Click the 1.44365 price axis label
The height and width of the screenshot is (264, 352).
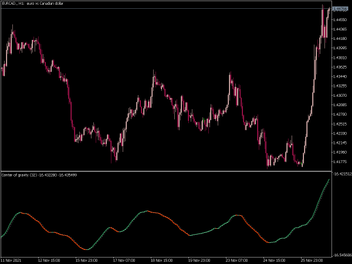click(340, 29)
